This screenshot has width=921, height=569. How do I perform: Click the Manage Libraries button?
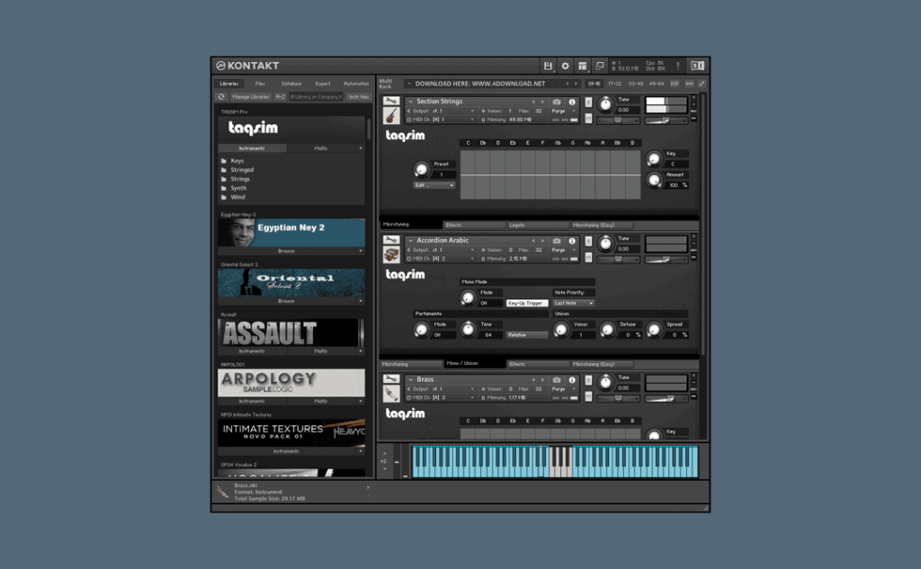[251, 97]
